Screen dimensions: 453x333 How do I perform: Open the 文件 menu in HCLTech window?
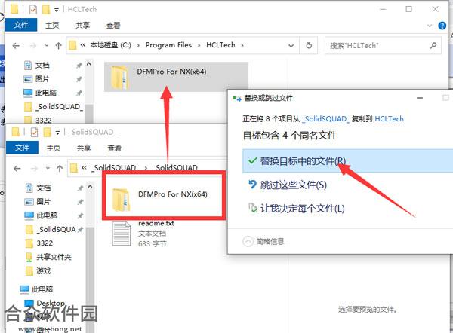point(21,25)
